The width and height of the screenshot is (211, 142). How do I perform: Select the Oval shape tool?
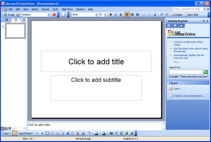(x=52, y=133)
